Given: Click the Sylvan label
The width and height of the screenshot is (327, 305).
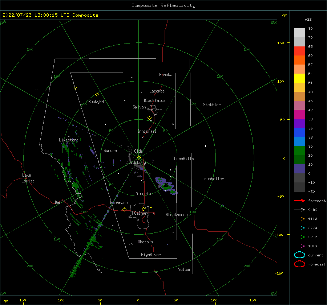Looking at the screenshot, I should coord(139,107).
